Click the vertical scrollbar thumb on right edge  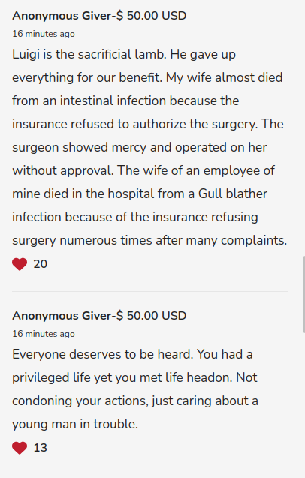pyautogui.click(x=303, y=294)
